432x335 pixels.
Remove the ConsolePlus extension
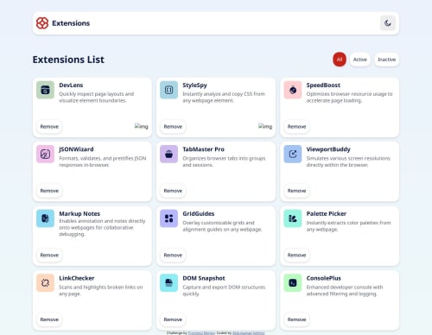point(296,319)
